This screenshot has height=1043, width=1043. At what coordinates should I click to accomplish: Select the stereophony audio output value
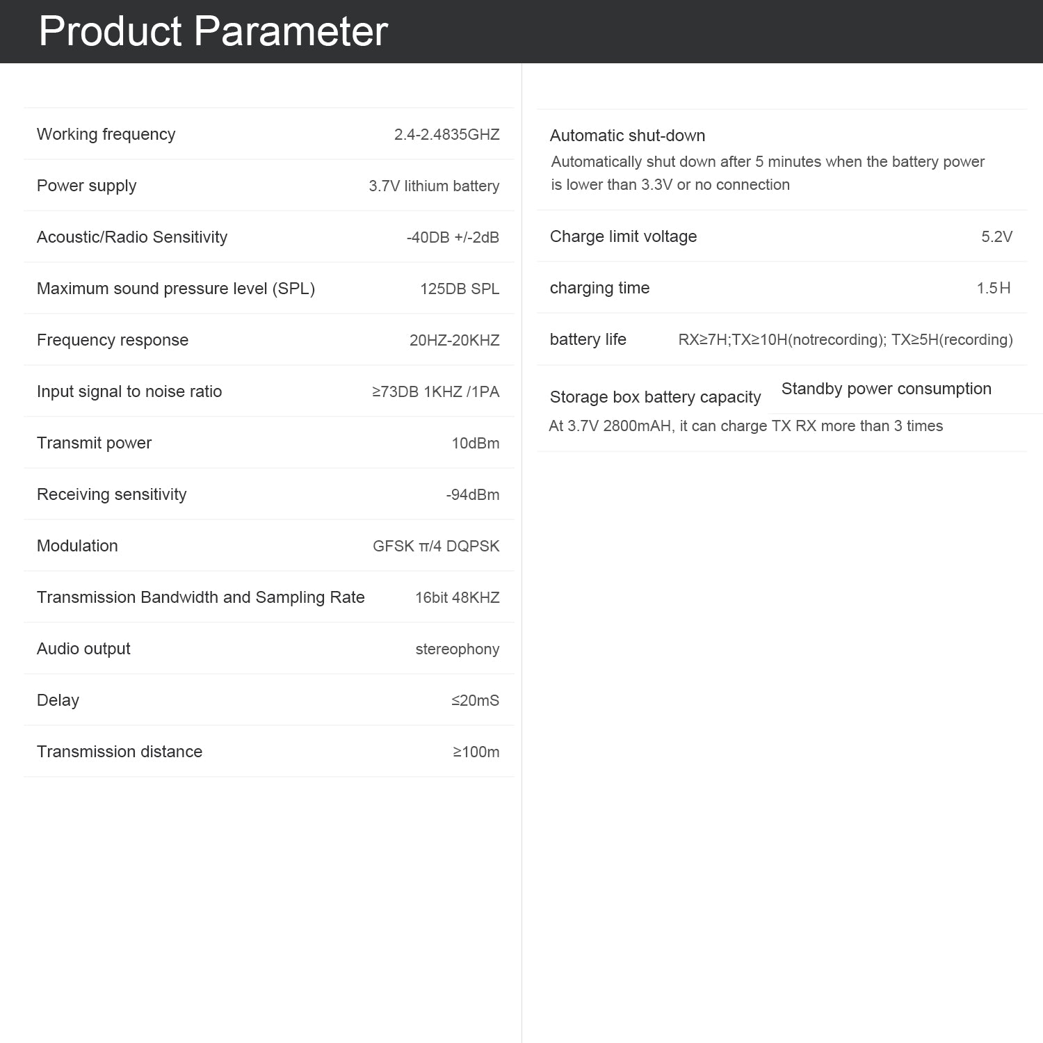coord(457,649)
